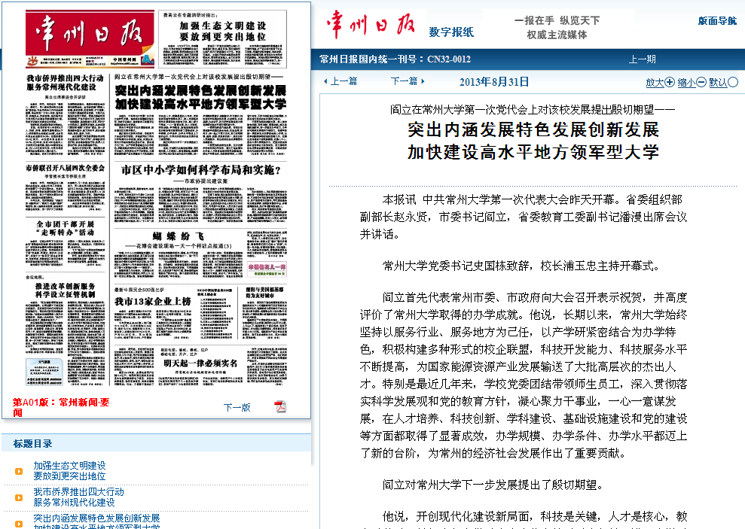
Task: Click the paragraph starting 阎立首先代表常州市委
Action: (524, 375)
